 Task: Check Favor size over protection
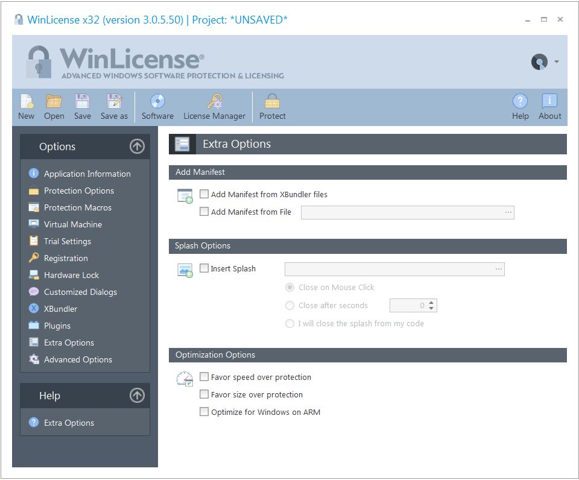pyautogui.click(x=204, y=394)
